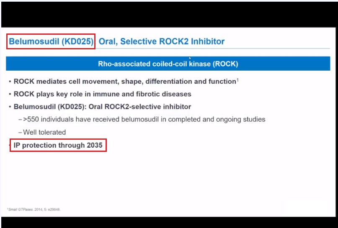Click the word "2035" in the last bullet
Image resolution: width=338 pixels, height=228 pixels.
click(x=95, y=145)
